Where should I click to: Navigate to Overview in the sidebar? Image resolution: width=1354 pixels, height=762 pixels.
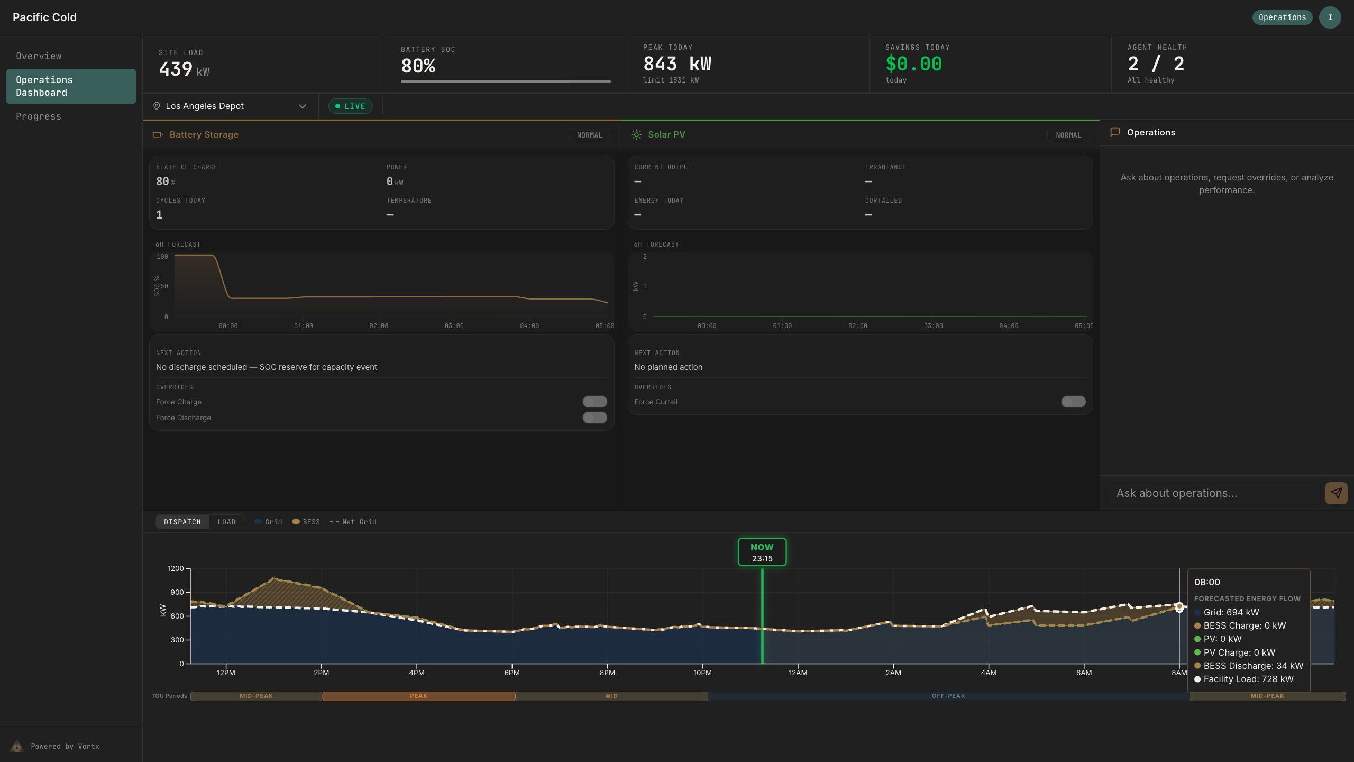click(x=38, y=56)
